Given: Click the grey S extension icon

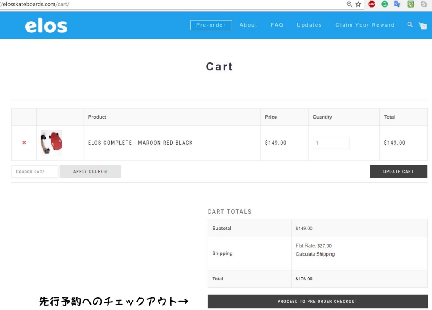Looking at the screenshot, I should tap(424, 4).
